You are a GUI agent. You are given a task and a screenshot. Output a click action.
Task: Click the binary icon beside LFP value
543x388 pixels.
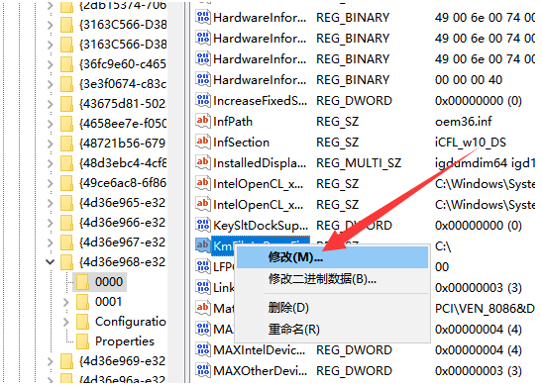[202, 266]
